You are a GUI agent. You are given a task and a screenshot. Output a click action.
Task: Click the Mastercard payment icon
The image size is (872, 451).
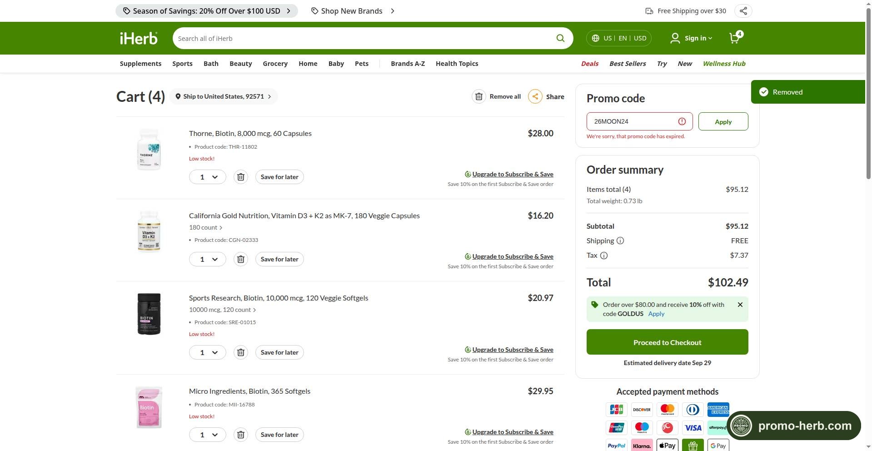tap(667, 410)
